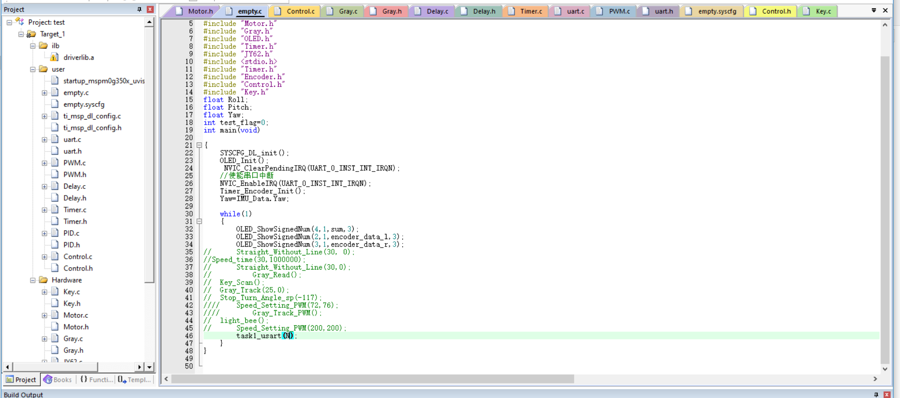
Task: Select startup_mspm0g350x_uvis file in tree
Action: (104, 81)
